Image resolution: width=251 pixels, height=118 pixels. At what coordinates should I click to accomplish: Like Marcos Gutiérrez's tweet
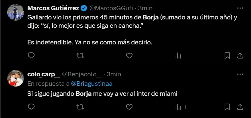[x=129, y=56]
